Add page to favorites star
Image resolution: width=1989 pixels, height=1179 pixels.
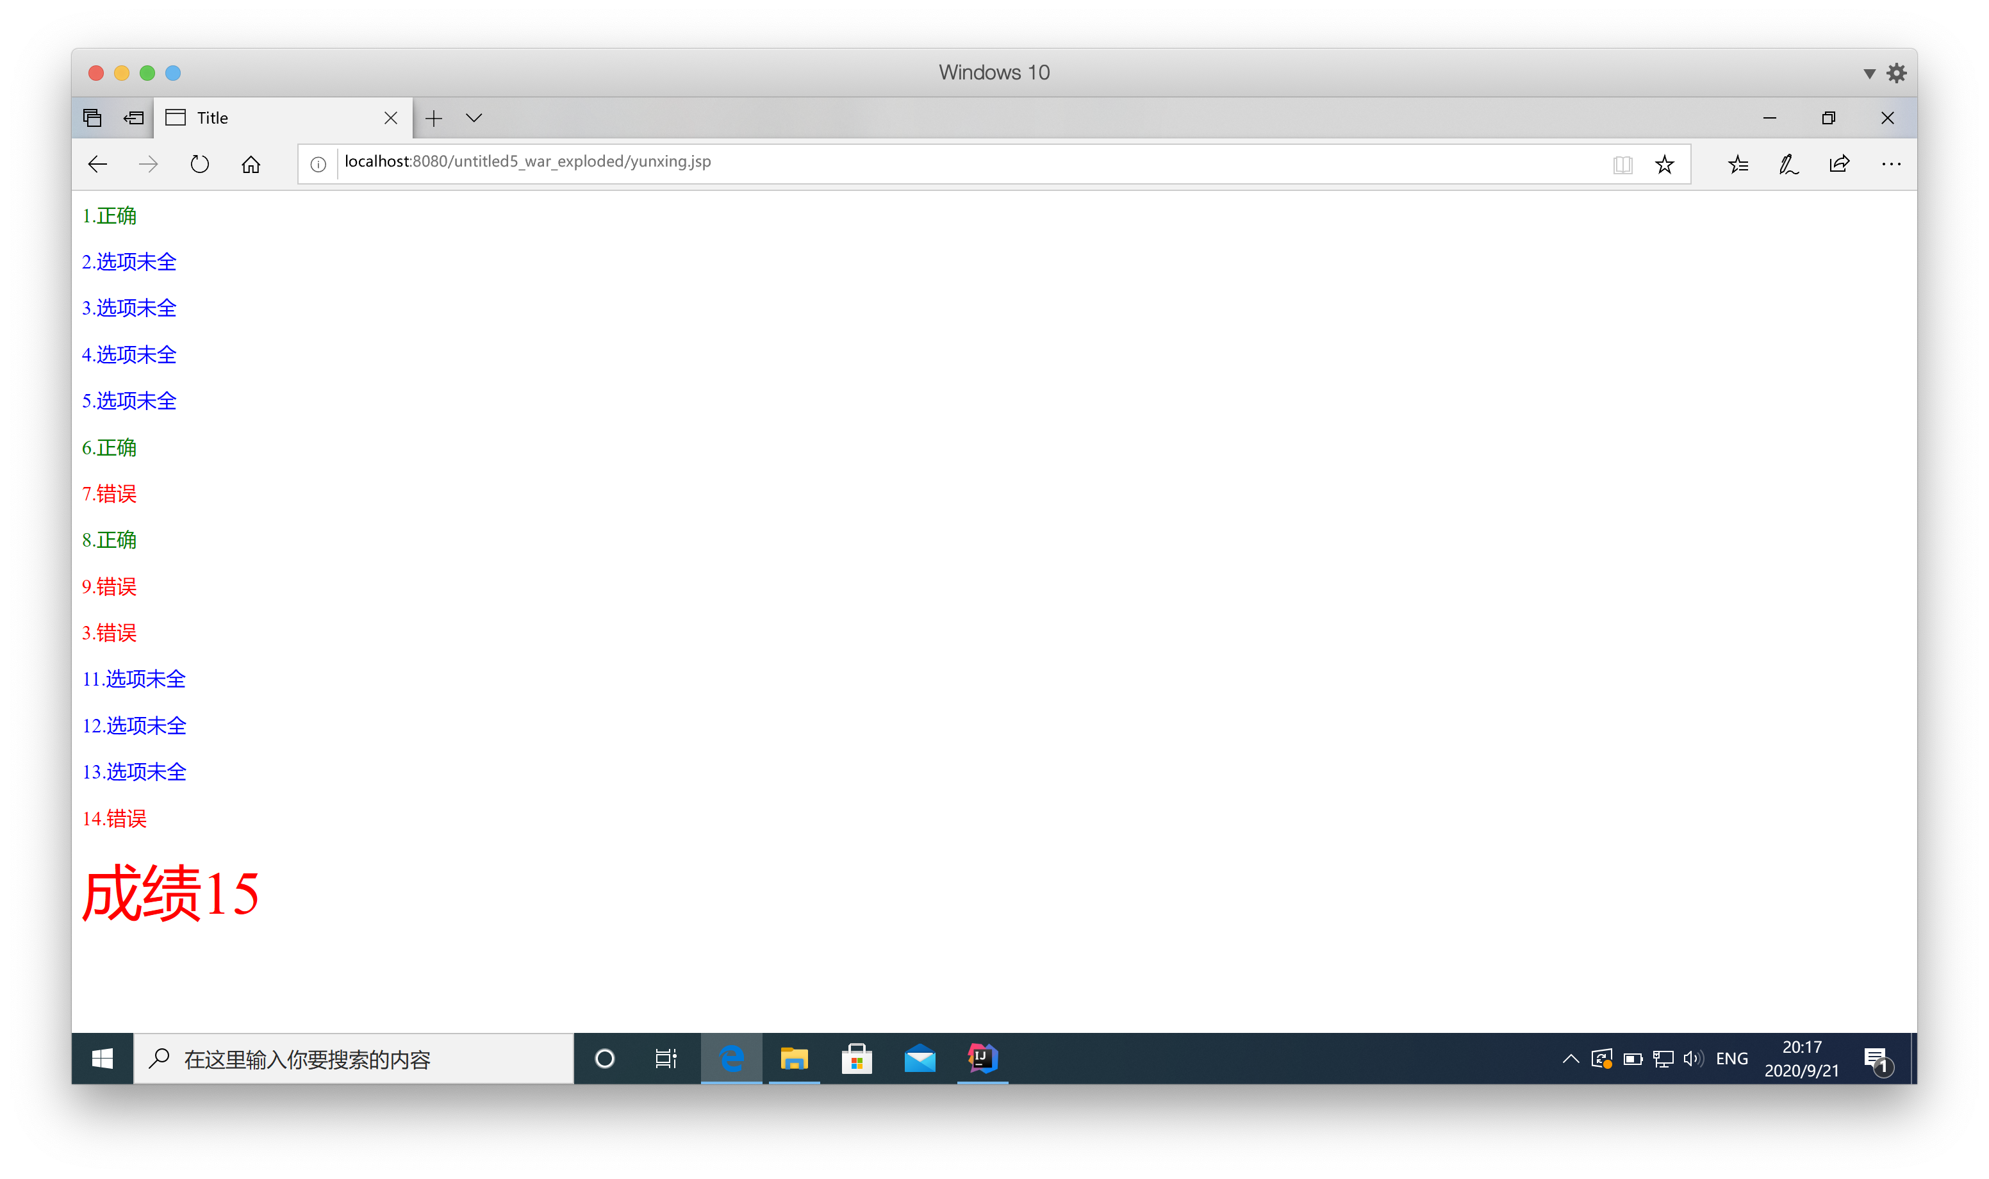(1664, 165)
